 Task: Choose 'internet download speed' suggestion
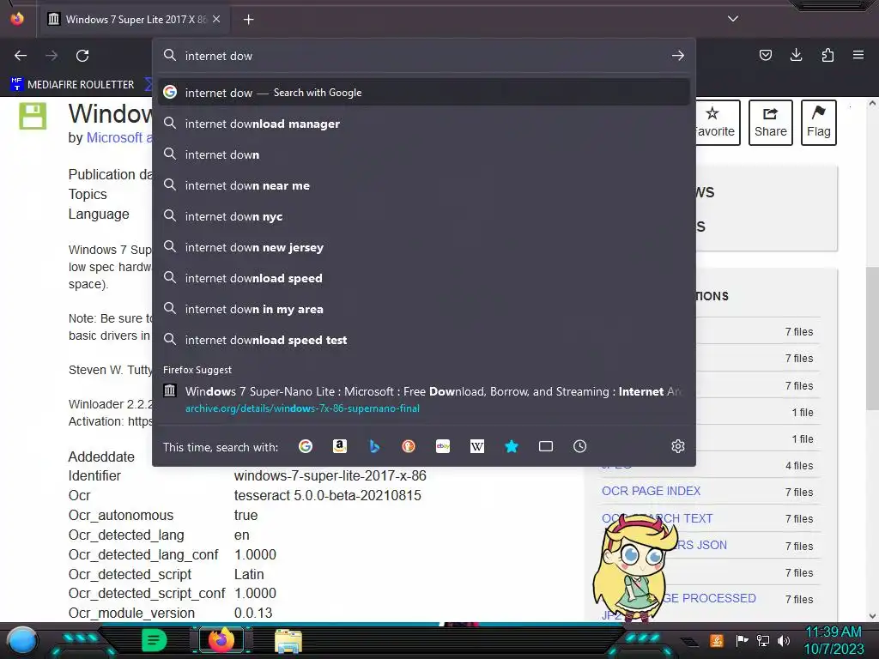424,278
